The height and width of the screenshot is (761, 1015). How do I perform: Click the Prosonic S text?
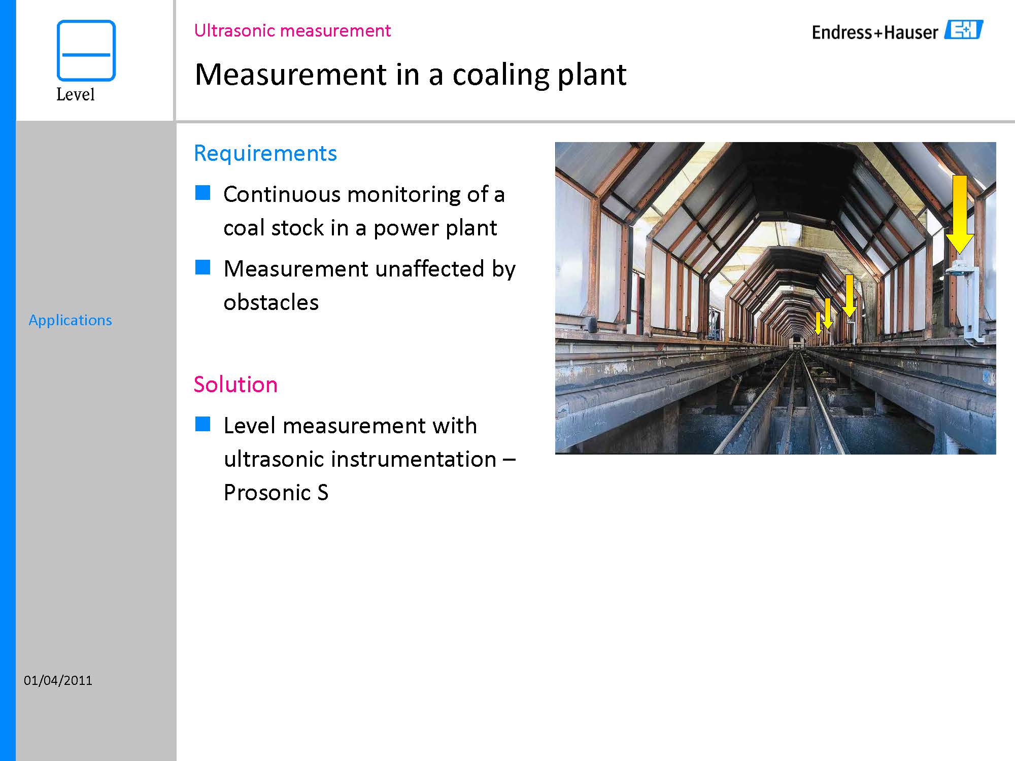276,493
